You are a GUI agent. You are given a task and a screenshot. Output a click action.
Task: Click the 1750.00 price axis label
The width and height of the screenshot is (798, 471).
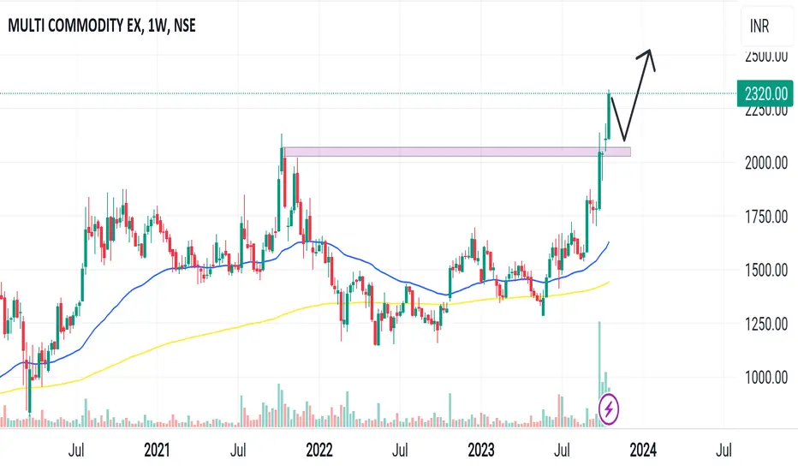click(x=766, y=217)
